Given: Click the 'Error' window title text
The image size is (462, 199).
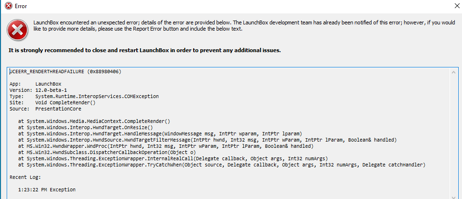Looking at the screenshot, I should pyautogui.click(x=21, y=6).
